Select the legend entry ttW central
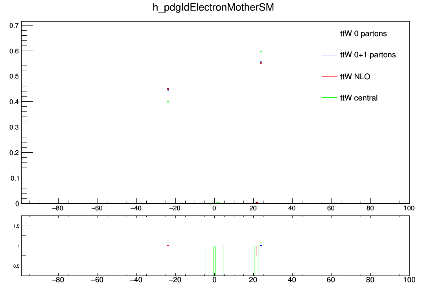Image resolution: width=431 pixels, height=303 pixels. pos(359,98)
